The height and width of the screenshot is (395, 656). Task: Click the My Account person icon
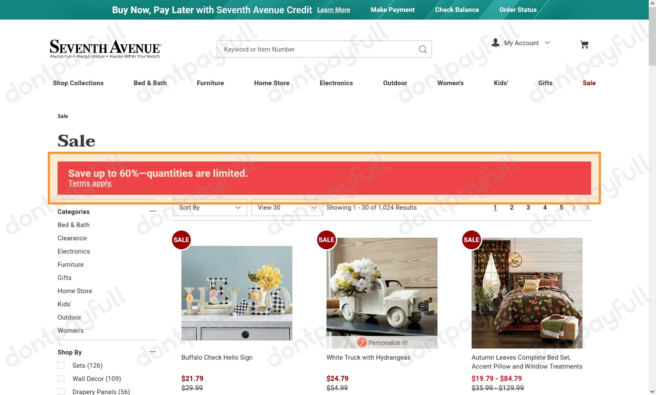tap(496, 43)
